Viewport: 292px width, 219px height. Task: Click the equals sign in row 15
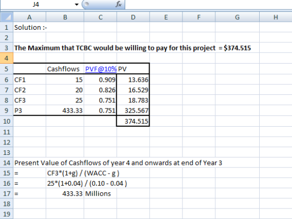[x=16, y=173]
